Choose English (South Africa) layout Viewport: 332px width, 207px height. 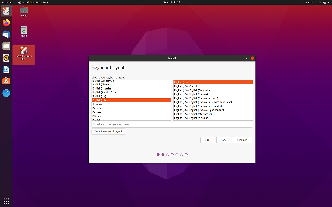tap(131, 92)
